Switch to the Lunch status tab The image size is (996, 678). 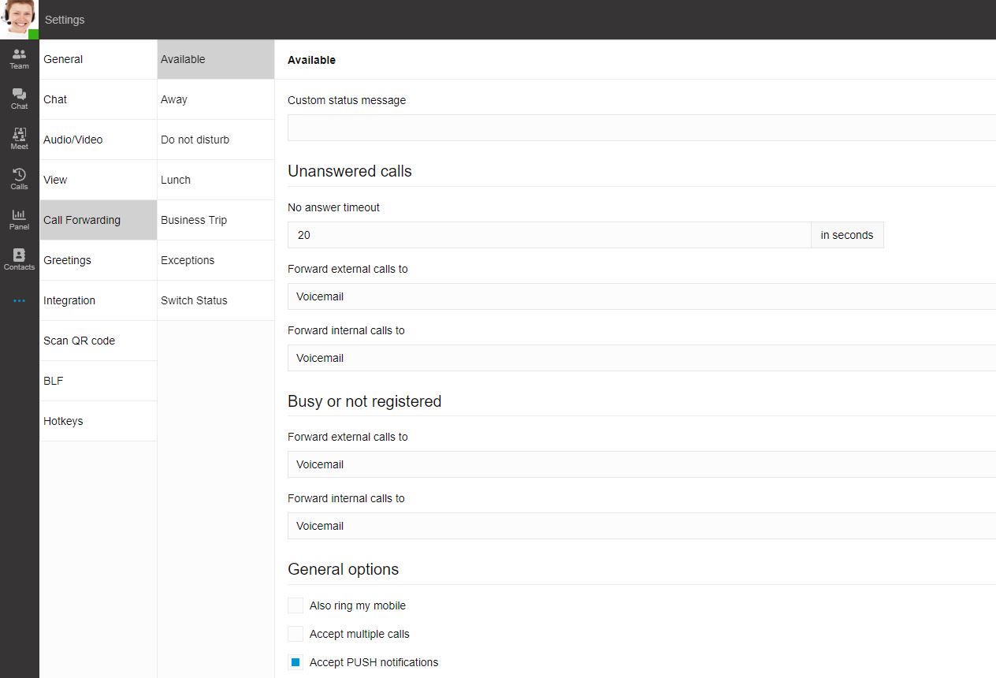(216, 180)
